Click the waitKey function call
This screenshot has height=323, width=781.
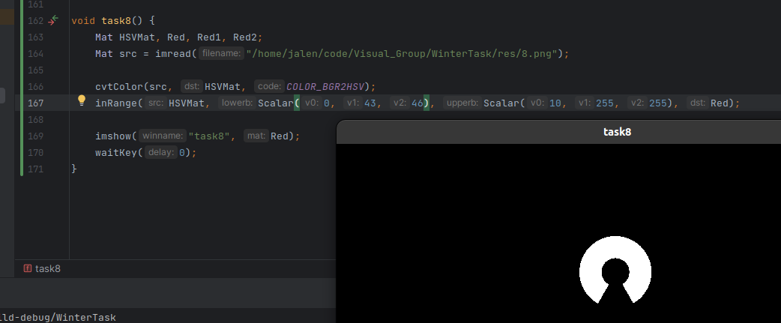(116, 152)
